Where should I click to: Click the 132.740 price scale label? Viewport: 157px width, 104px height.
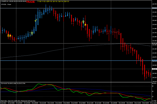coord(154,4)
